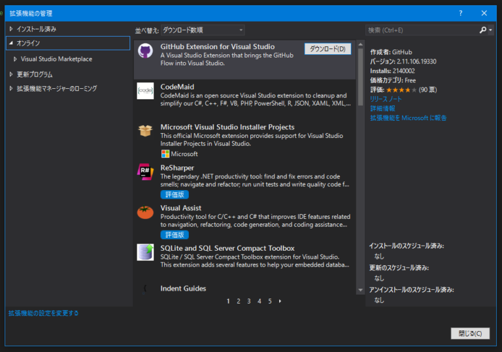Select the SQLite Toolbox database icon
Viewport: 502px width, 352px height.
click(x=145, y=252)
